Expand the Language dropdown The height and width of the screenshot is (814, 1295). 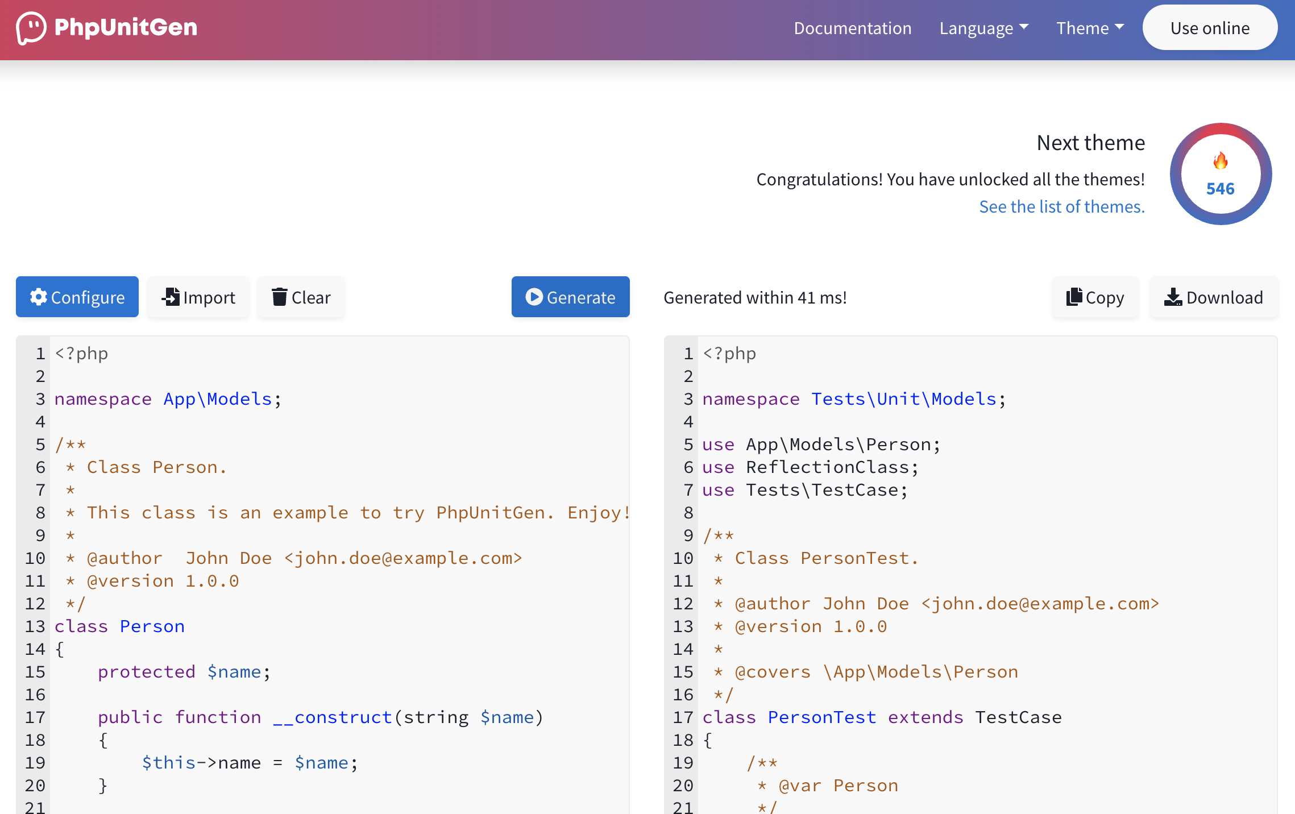click(x=983, y=28)
